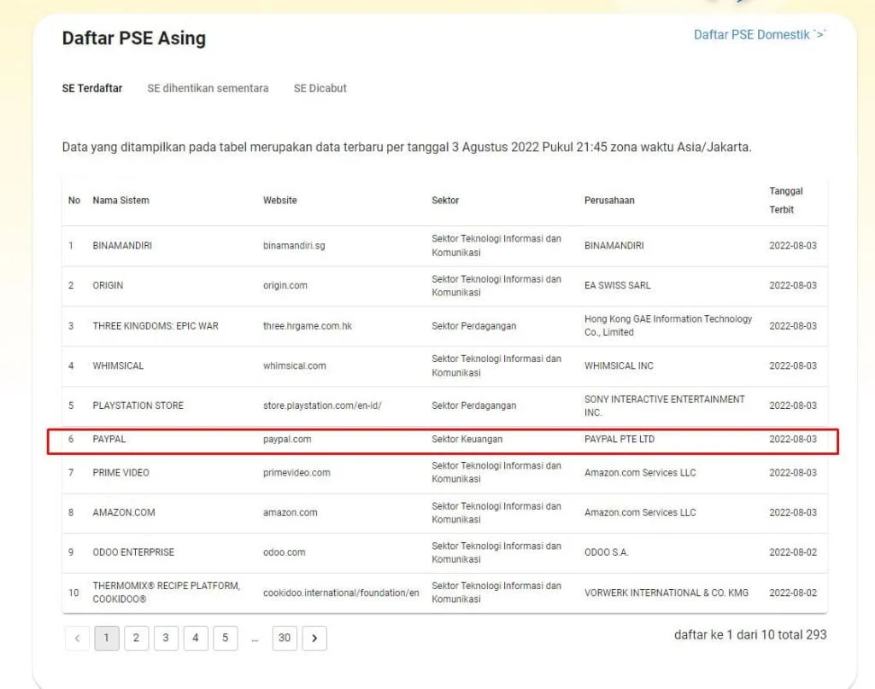
Task: Click the ODOO S.A. company cell
Action: click(x=606, y=552)
